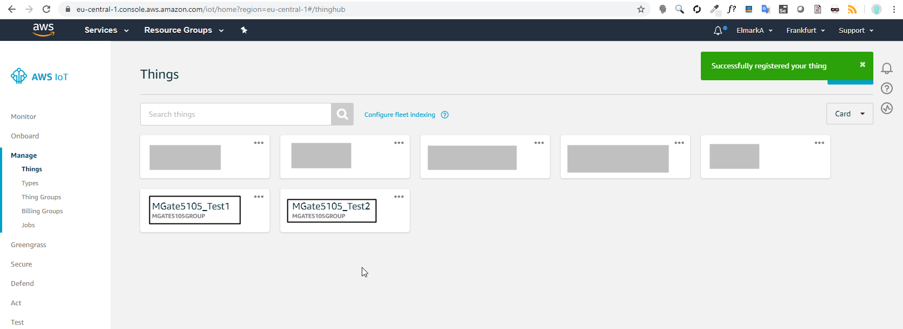Open options menu for MGate5105_Test2 card

click(399, 197)
